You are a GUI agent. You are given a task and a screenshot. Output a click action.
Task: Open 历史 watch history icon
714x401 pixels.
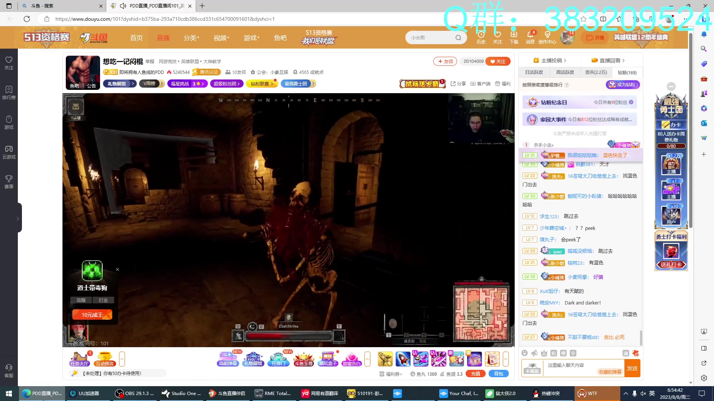[x=481, y=37]
